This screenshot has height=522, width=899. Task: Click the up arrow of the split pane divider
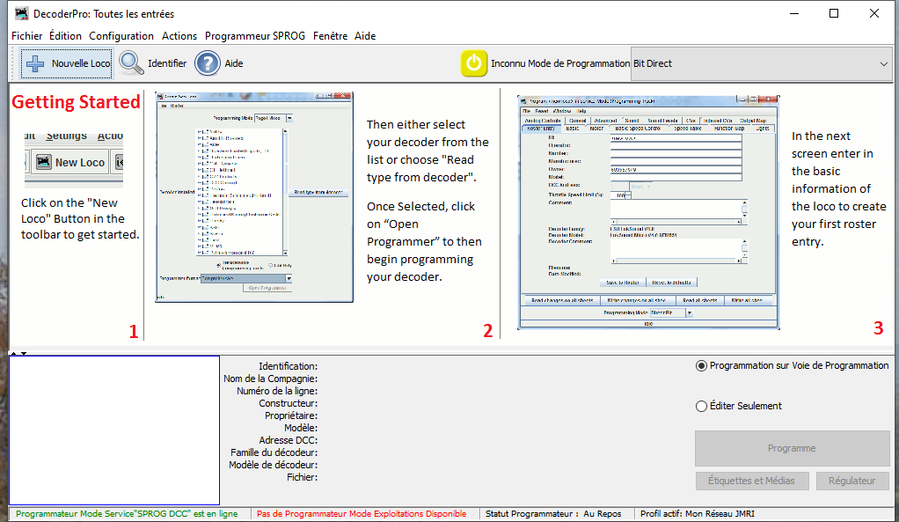(x=13, y=353)
